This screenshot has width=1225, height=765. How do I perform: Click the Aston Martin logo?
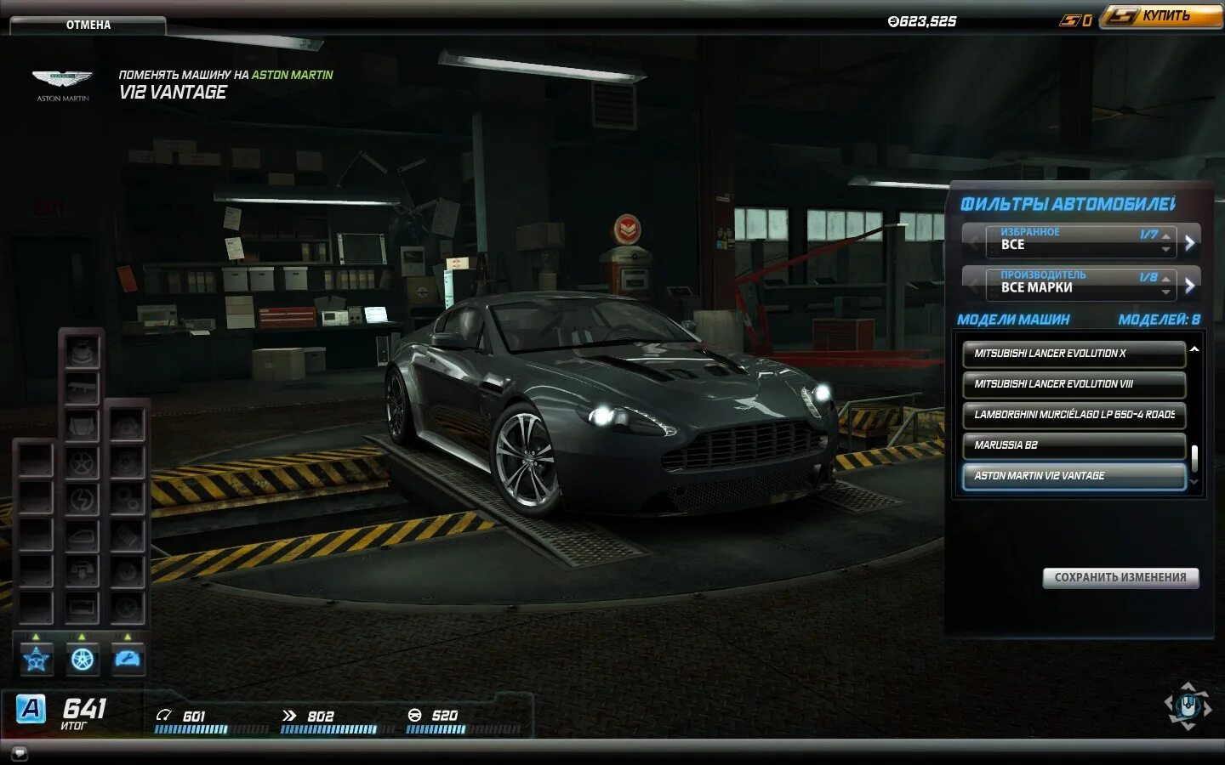click(62, 85)
